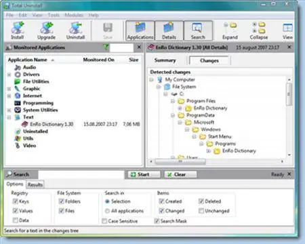Toggle the Applications panel button
Image resolution: width=305 pixels, height=244 pixels.
coord(140,30)
